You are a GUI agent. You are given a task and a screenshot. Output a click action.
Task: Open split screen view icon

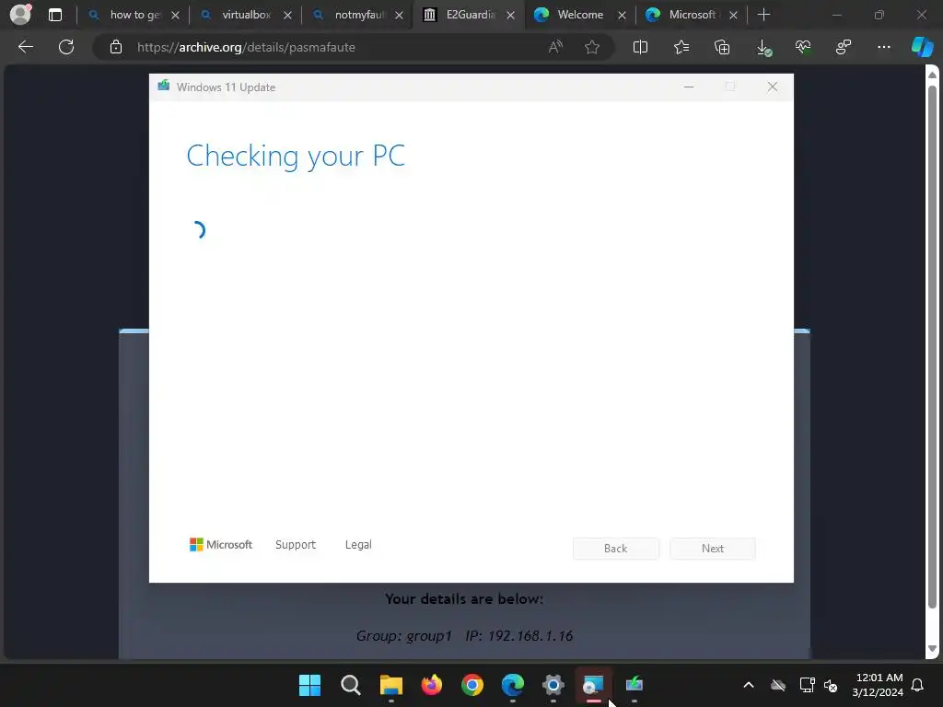(x=641, y=47)
